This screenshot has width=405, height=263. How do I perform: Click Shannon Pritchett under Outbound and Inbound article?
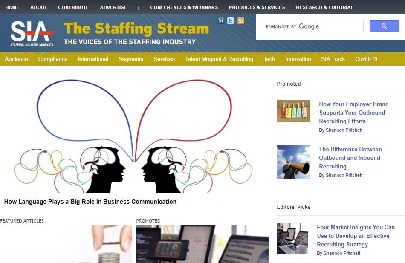click(x=344, y=176)
